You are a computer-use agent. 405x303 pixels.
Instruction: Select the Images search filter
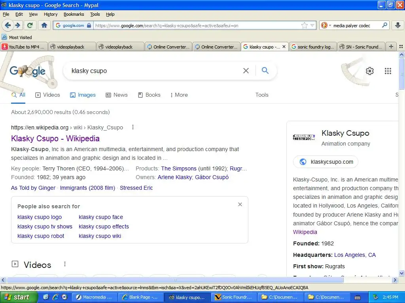[83, 95]
